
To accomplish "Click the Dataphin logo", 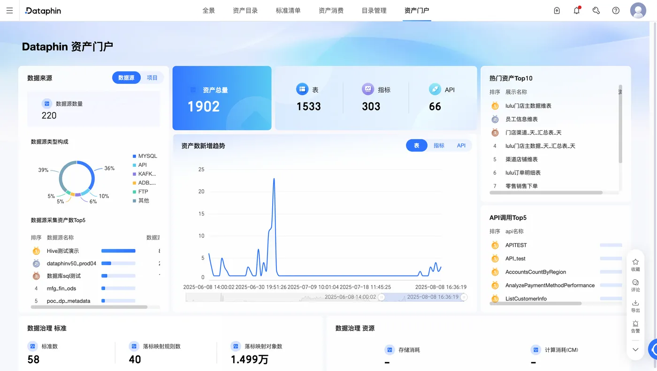I will click(43, 10).
